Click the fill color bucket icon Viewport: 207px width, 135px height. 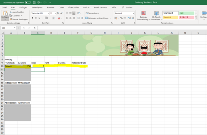(x=53, y=18)
